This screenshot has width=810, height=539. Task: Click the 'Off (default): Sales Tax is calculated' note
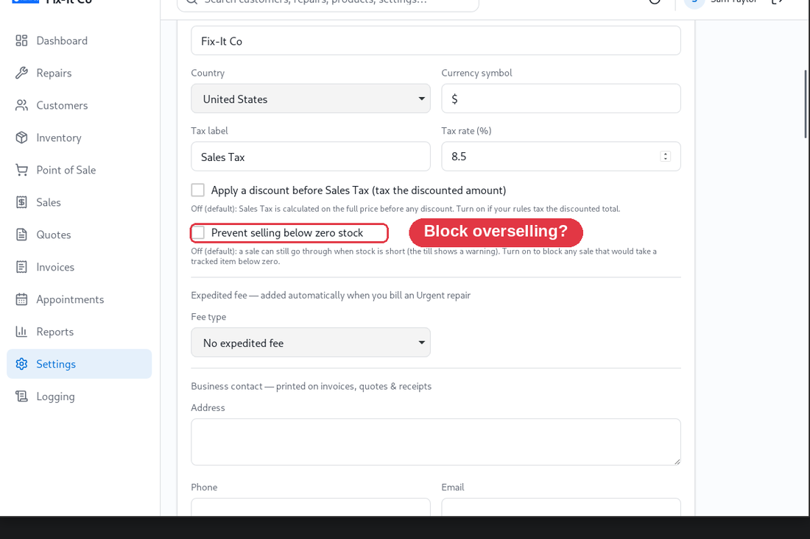pyautogui.click(x=406, y=209)
